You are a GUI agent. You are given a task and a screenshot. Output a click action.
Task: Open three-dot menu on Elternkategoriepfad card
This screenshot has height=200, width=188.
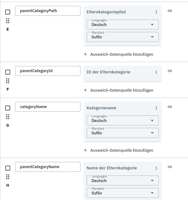pyautogui.click(x=156, y=12)
